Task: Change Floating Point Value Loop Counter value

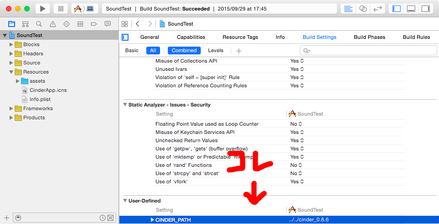Action: point(296,124)
